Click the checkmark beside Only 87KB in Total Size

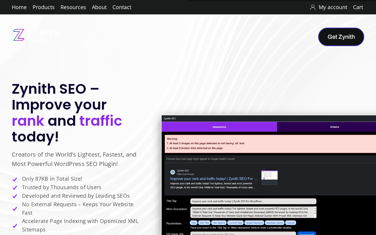pyautogui.click(x=15, y=179)
